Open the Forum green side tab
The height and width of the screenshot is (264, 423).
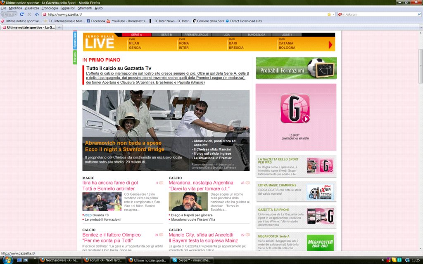coord(75,57)
